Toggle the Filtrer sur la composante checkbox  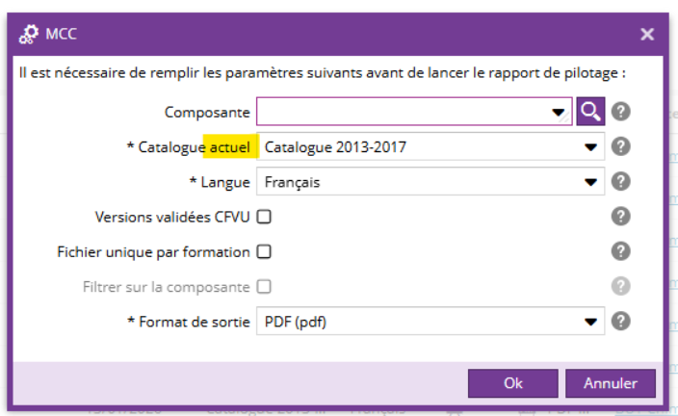pyautogui.click(x=263, y=286)
